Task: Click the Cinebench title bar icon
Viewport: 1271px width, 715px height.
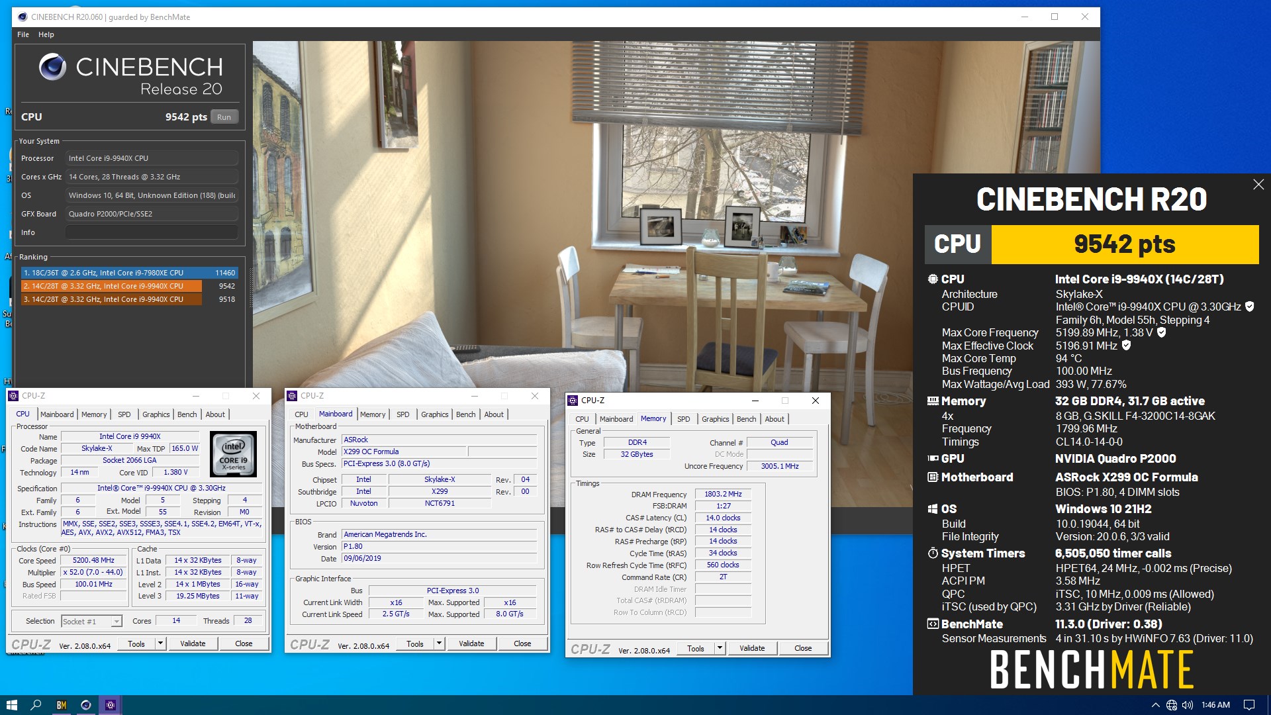Action: coord(23,17)
